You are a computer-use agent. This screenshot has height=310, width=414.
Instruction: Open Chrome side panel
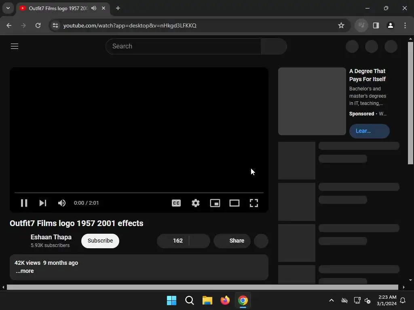(x=376, y=25)
